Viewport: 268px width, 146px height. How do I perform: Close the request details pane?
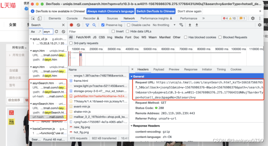(x=132, y=69)
